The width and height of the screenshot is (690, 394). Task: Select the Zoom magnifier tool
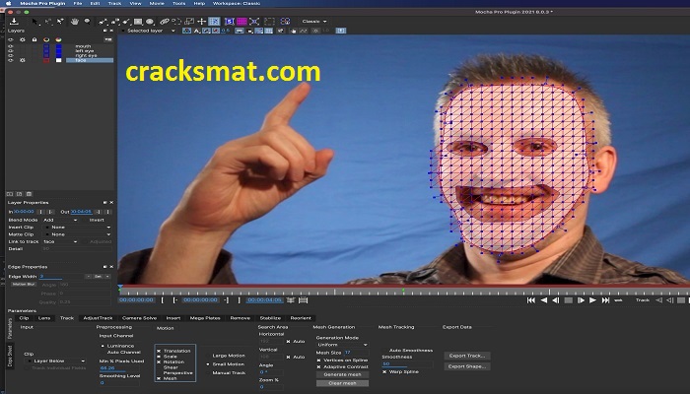coord(87,21)
